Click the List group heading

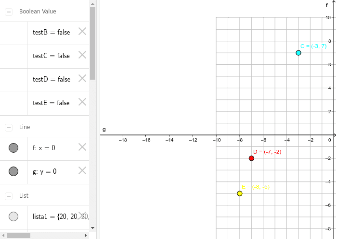pyautogui.click(x=24, y=196)
